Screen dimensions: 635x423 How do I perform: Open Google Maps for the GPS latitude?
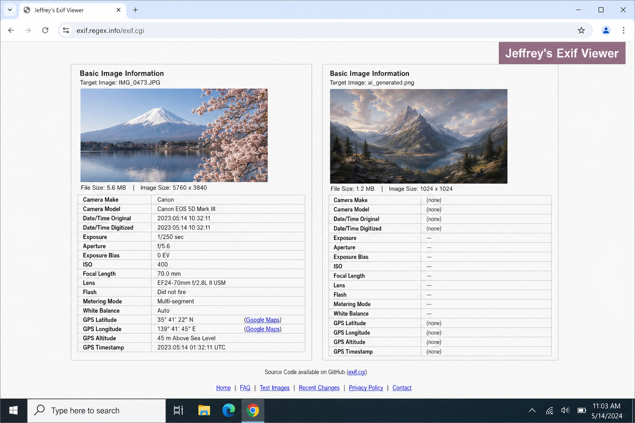click(x=263, y=319)
